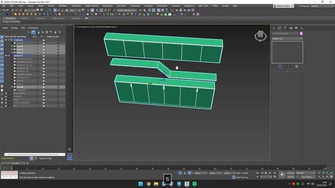Image resolution: width=335 pixels, height=188 pixels.
Task: Click the large Set Keys plus button
Action: pos(282,175)
